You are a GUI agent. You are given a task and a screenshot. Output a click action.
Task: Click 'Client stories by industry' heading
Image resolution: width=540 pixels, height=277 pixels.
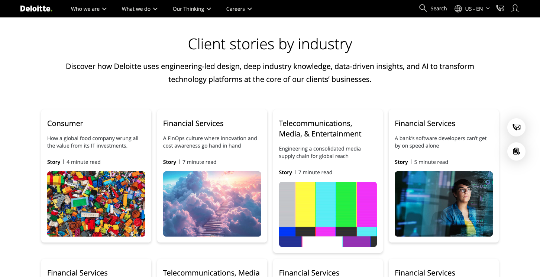(x=270, y=44)
